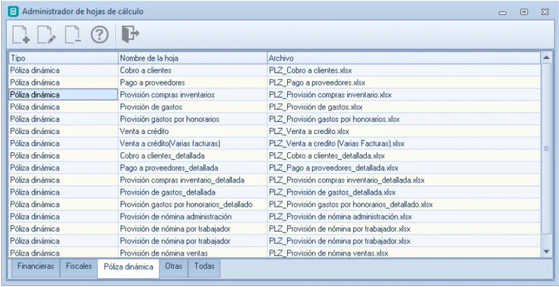559x287 pixels.
Task: Sort by the Archivo column header
Action: click(404, 58)
